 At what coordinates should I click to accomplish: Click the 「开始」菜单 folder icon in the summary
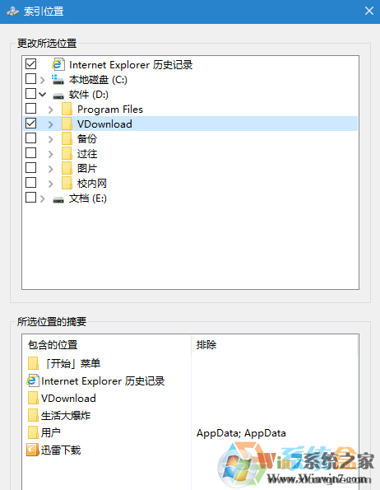[x=33, y=363]
